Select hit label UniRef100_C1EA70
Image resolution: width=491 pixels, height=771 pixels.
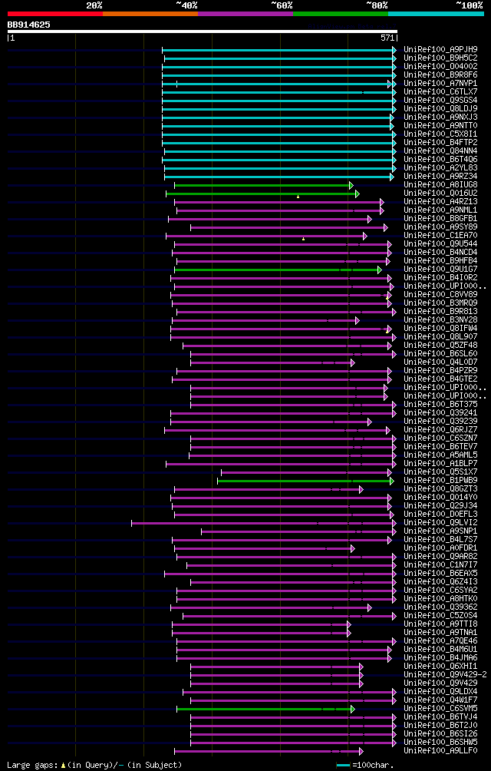click(440, 236)
